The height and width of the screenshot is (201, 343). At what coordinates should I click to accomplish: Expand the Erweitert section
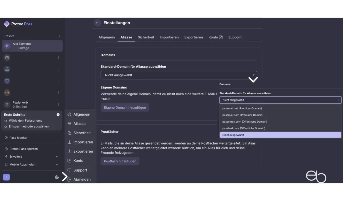click(x=57, y=157)
